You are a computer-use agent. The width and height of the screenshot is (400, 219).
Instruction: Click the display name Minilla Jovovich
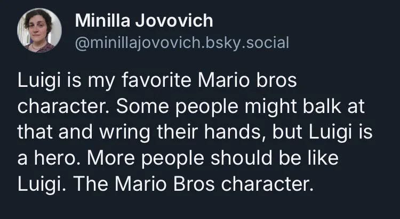[x=144, y=20]
